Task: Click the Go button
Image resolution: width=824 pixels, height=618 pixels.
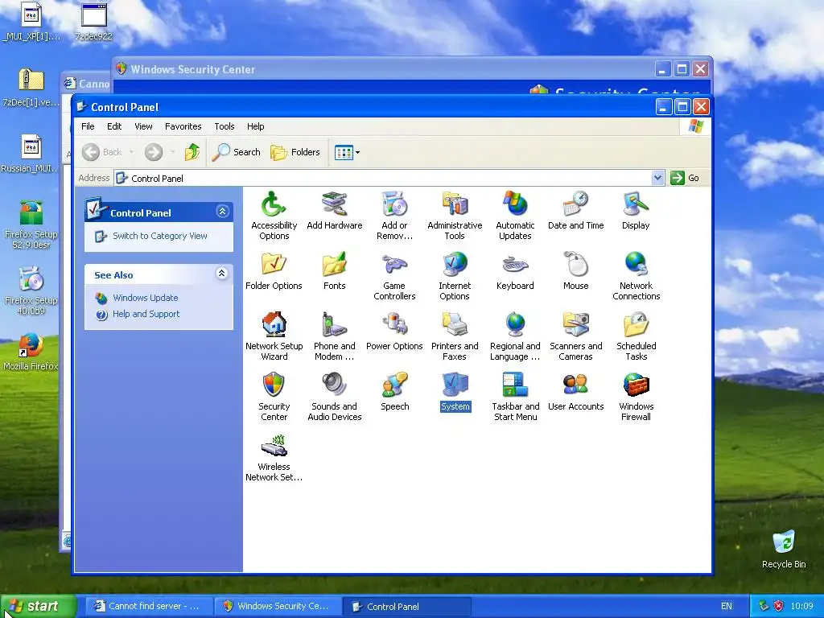Action: tap(686, 178)
